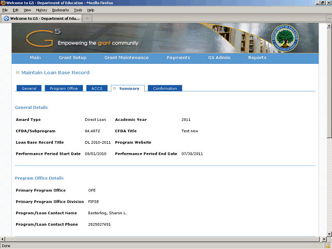Open the Help menu
This screenshot has height=249, width=332.
[91, 10]
